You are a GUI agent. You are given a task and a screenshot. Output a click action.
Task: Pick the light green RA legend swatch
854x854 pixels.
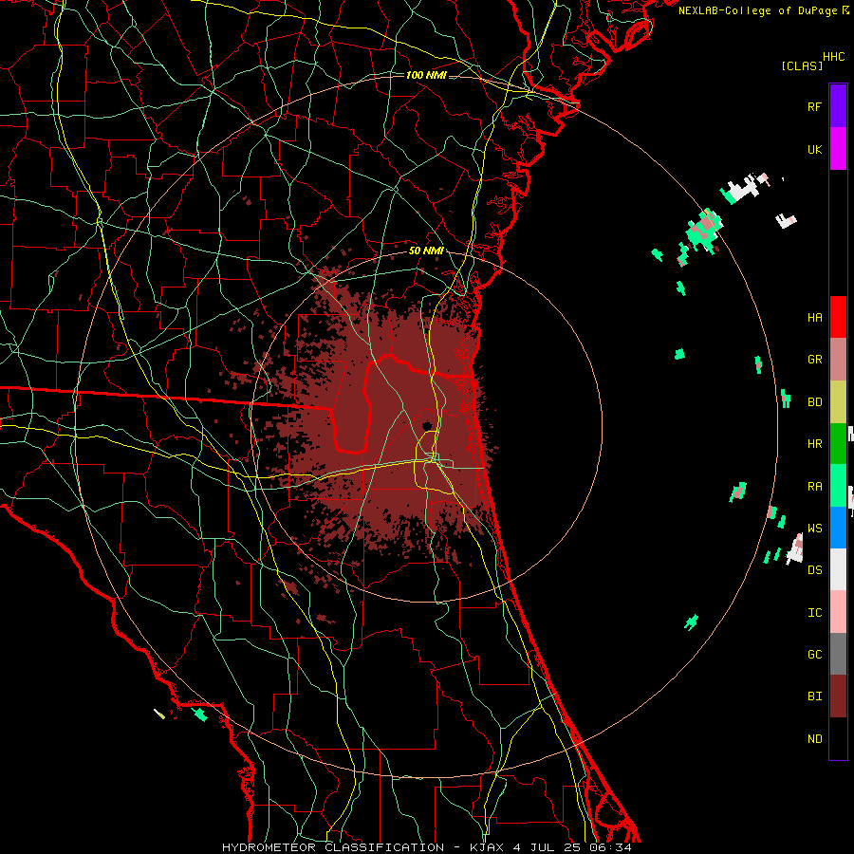(838, 486)
